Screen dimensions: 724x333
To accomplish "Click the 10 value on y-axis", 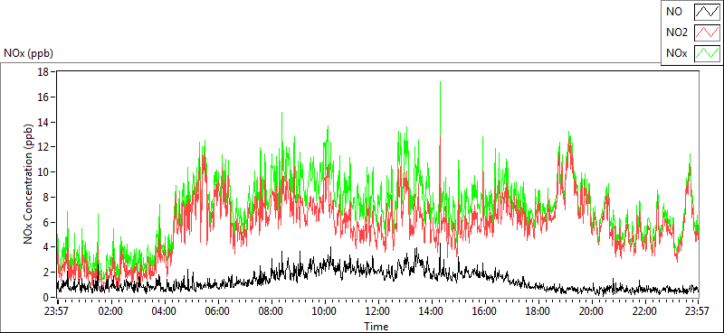I will point(44,171).
